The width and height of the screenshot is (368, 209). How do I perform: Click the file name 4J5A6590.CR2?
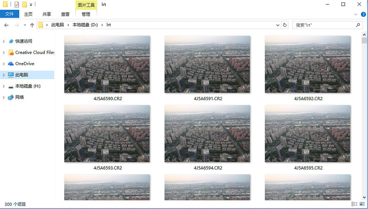tap(108, 98)
